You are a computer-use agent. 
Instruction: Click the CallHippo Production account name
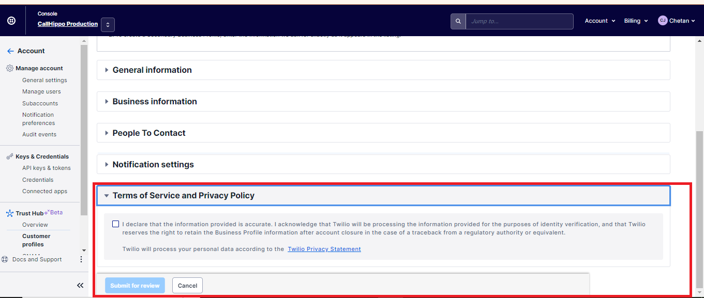tap(68, 24)
